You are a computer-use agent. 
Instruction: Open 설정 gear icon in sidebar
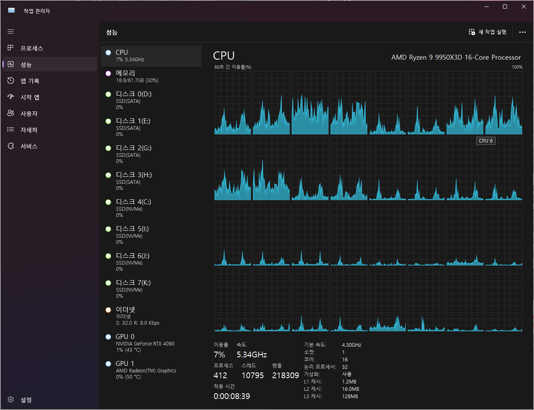click(x=11, y=400)
